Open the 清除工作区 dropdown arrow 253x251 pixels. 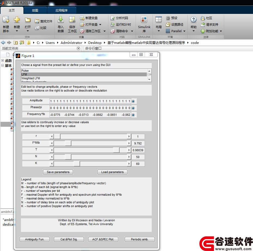tap(105, 31)
